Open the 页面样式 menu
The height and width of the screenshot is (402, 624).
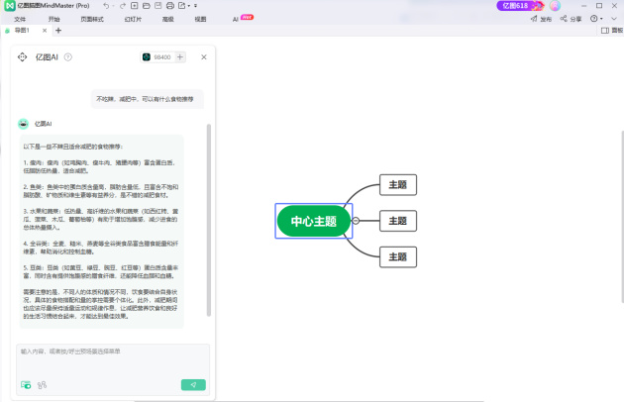click(93, 19)
